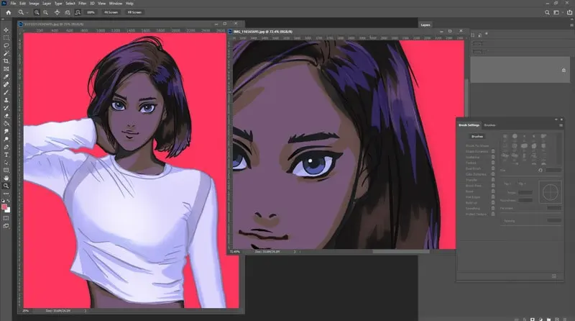This screenshot has height=321, width=575.
Task: Select the Lasso tool
Action: click(6, 45)
